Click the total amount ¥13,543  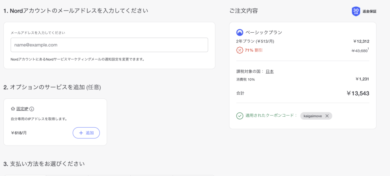[358, 94]
